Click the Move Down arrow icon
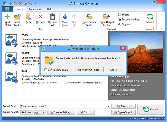This screenshot has width=167, height=122. pos(65,17)
